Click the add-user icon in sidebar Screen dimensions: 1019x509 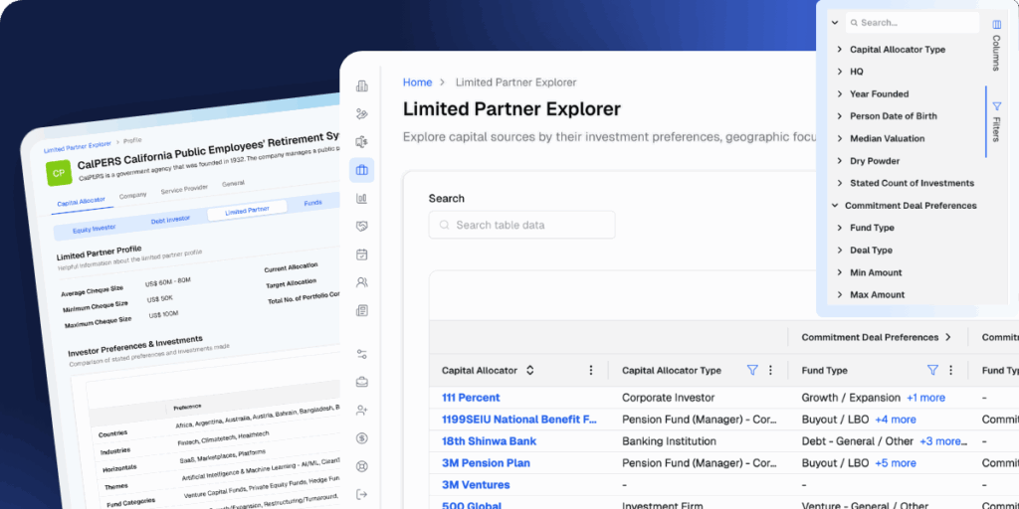point(362,411)
